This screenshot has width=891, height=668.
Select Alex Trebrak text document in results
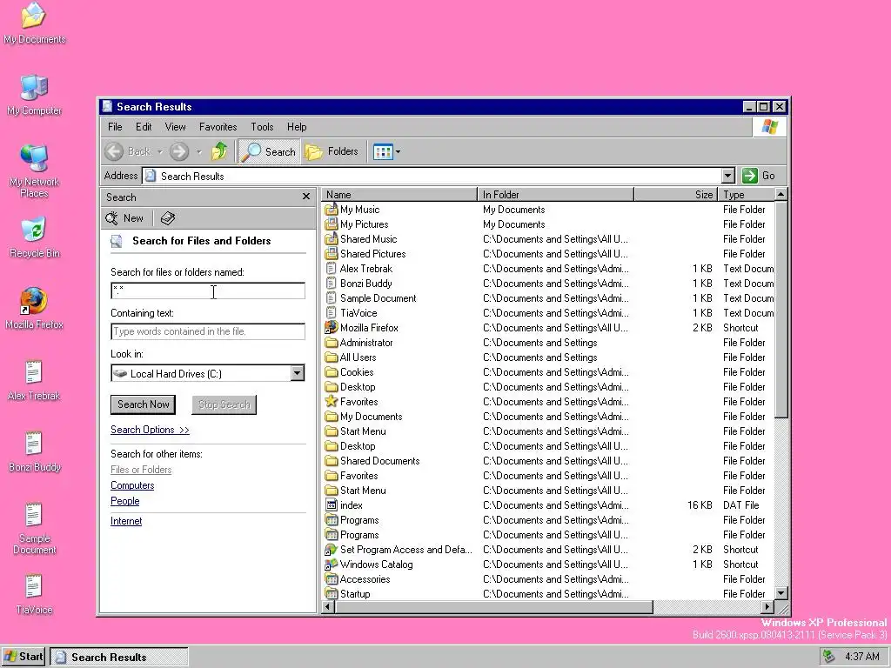pyautogui.click(x=366, y=269)
